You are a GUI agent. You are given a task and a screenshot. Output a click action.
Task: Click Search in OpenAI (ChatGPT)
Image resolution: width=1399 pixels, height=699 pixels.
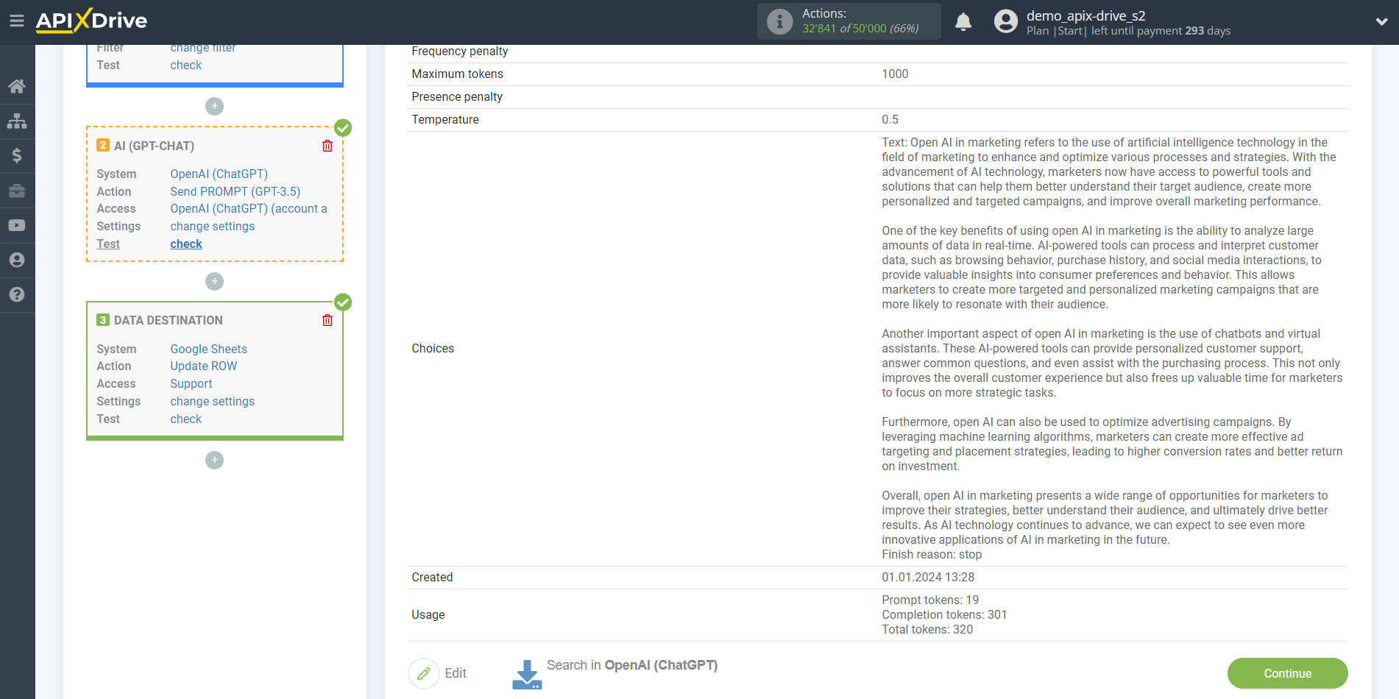(x=631, y=665)
